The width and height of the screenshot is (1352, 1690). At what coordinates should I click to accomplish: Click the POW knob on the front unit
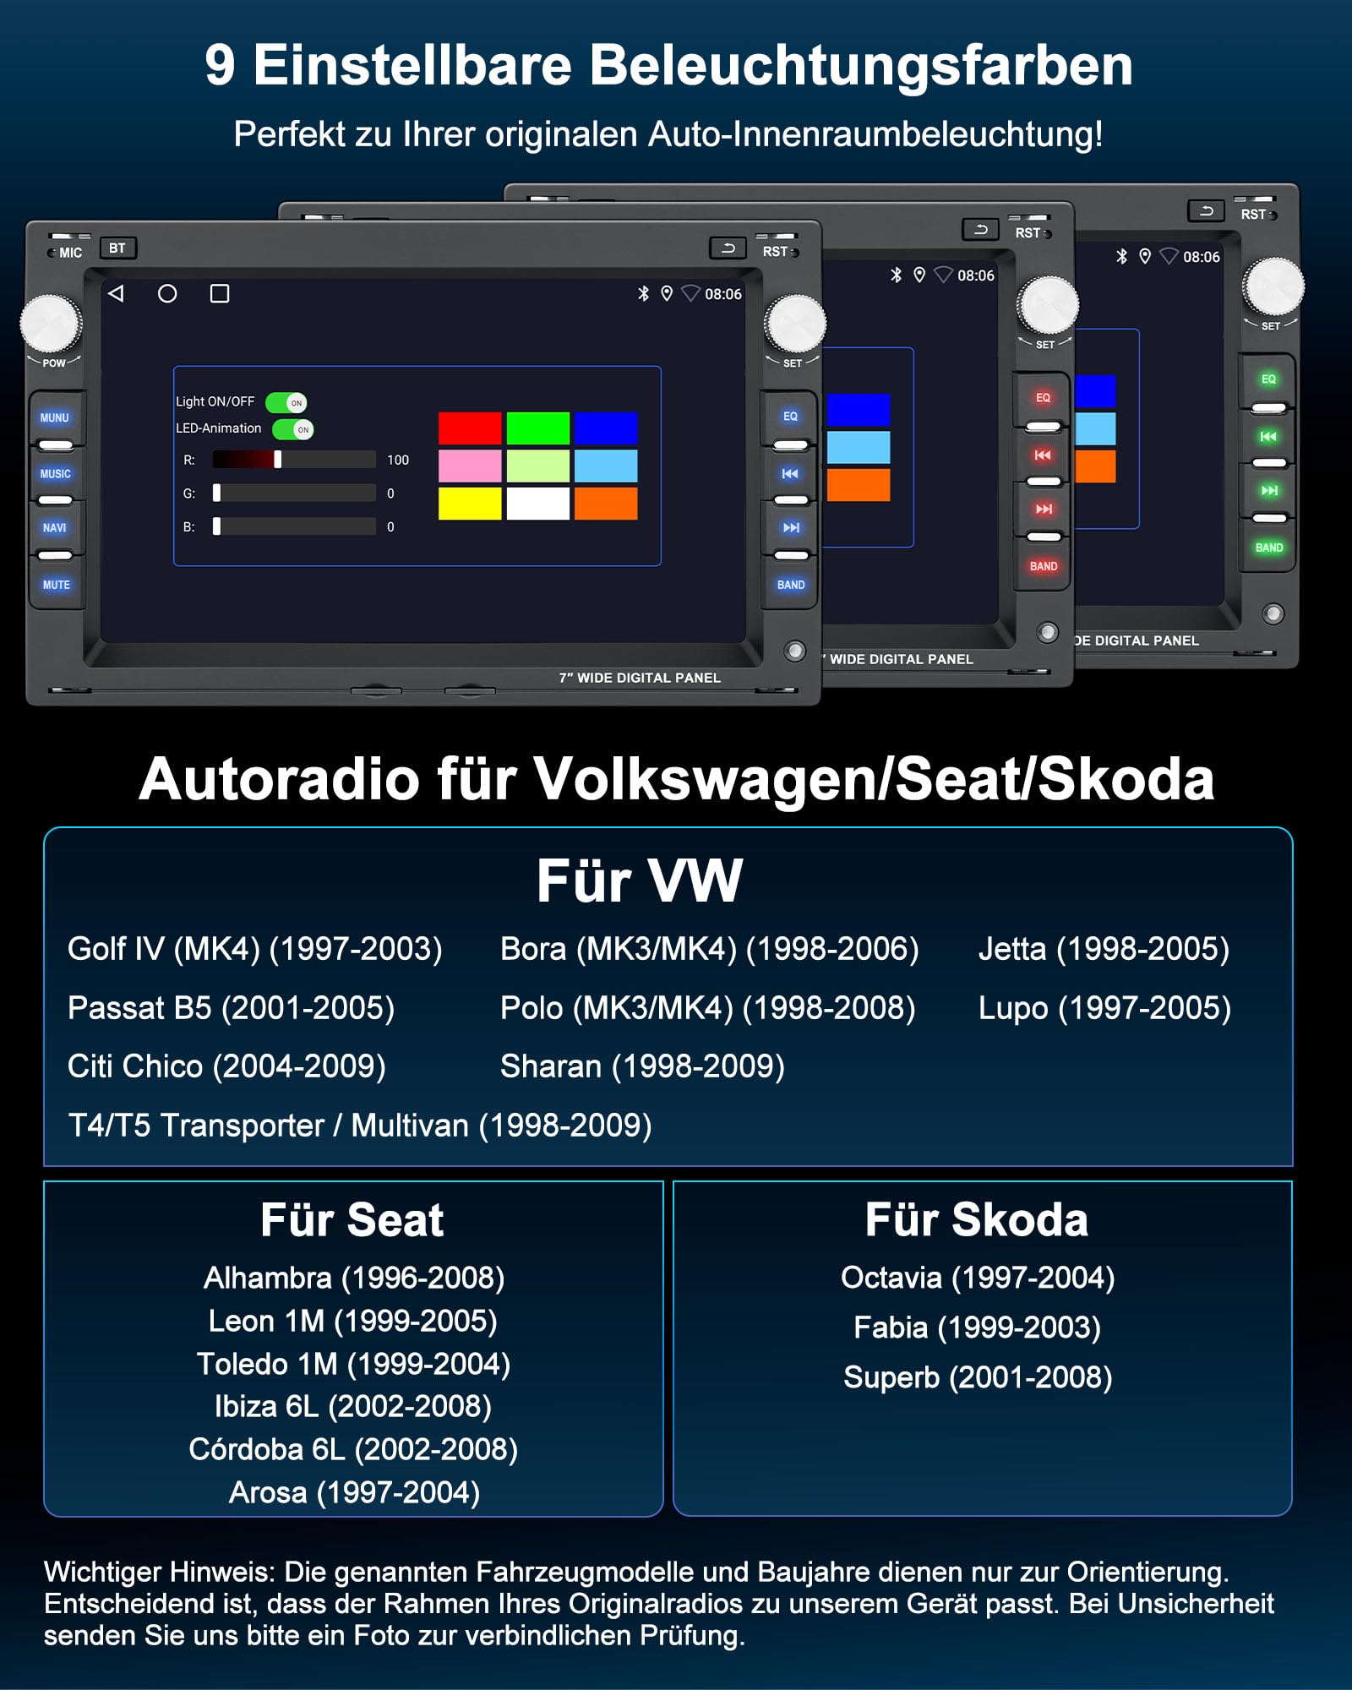(x=51, y=323)
